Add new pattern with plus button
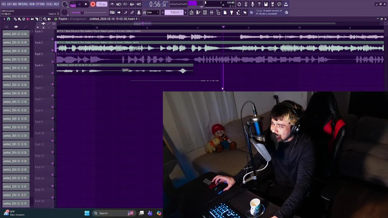 point(185,12)
